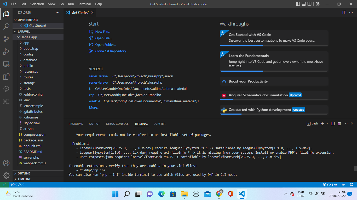The height and width of the screenshot is (200, 357).
Task: Expand the routes folder
Action: coord(38,77)
